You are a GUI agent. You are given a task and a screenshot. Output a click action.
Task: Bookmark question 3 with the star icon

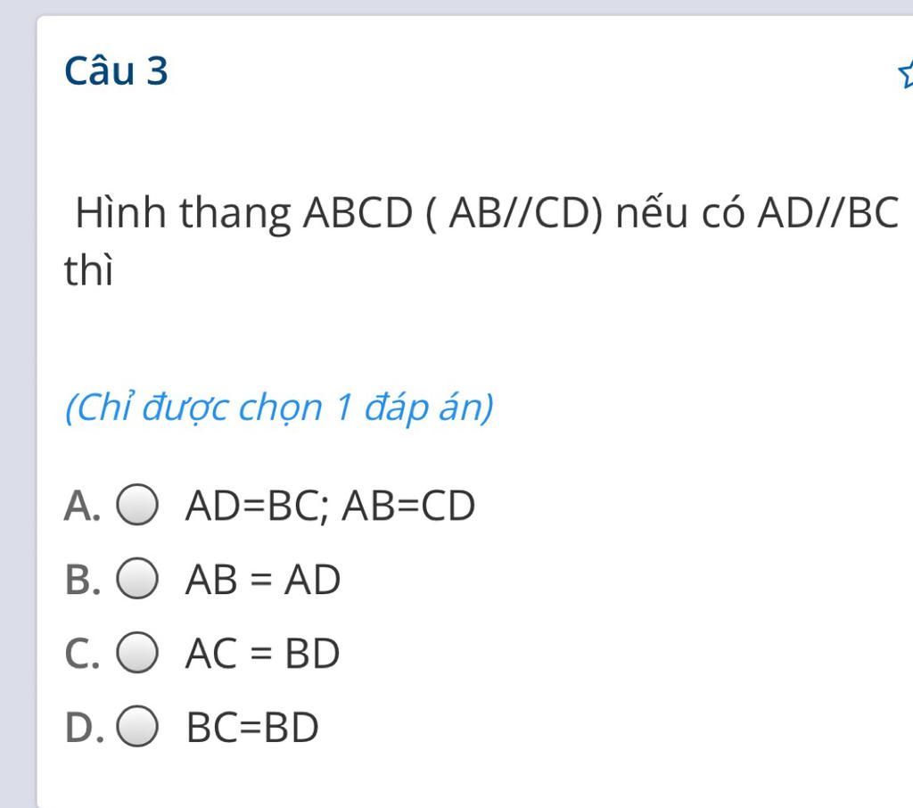(x=906, y=74)
